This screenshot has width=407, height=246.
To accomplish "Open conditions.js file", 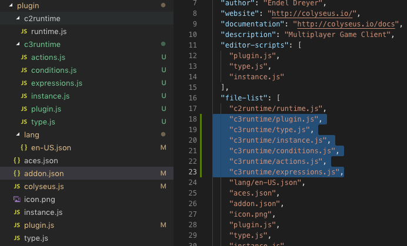I will tap(54, 70).
